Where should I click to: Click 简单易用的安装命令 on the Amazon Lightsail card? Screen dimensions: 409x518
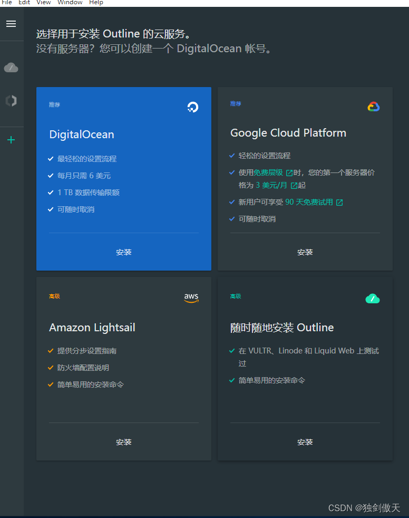[91, 385]
